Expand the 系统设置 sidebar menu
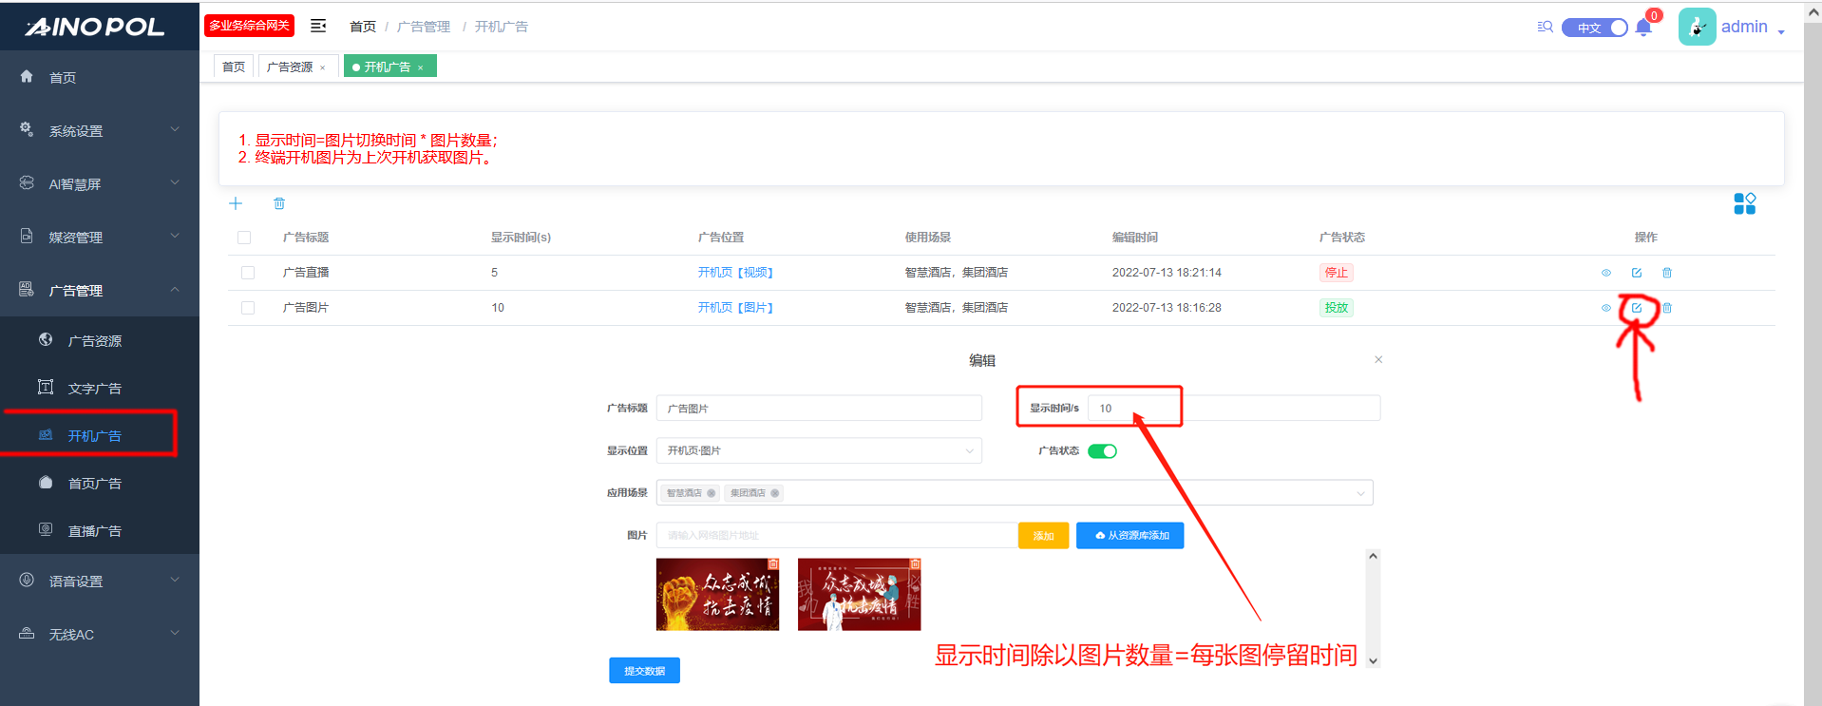The height and width of the screenshot is (706, 1822). (100, 131)
